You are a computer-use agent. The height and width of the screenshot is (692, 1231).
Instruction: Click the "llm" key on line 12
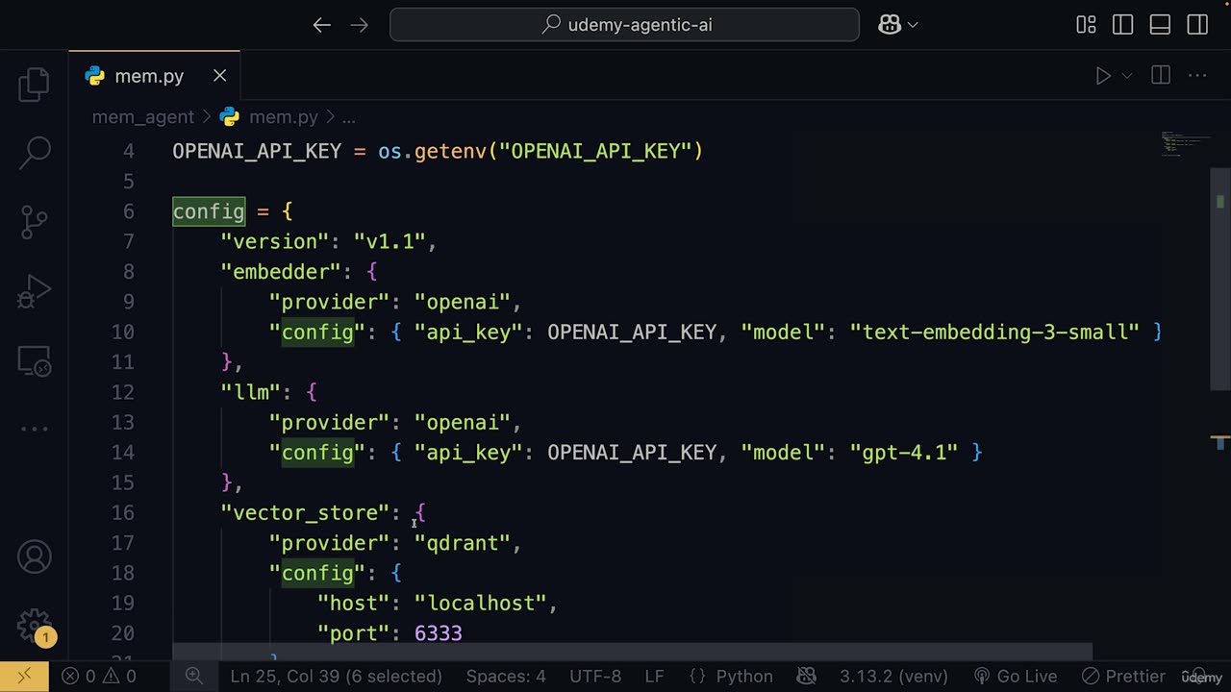pyautogui.click(x=250, y=392)
